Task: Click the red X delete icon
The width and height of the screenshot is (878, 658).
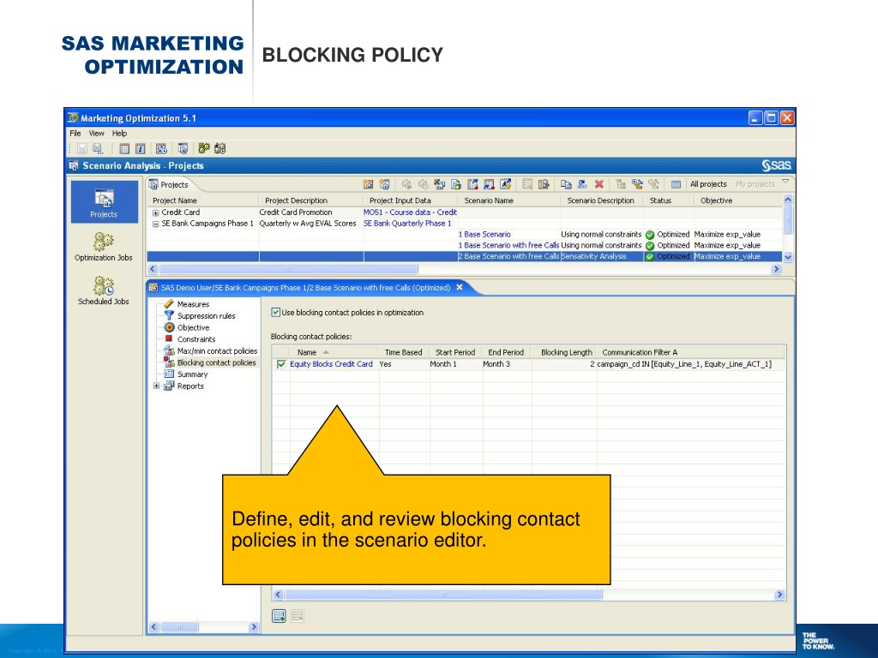Action: coord(599,184)
